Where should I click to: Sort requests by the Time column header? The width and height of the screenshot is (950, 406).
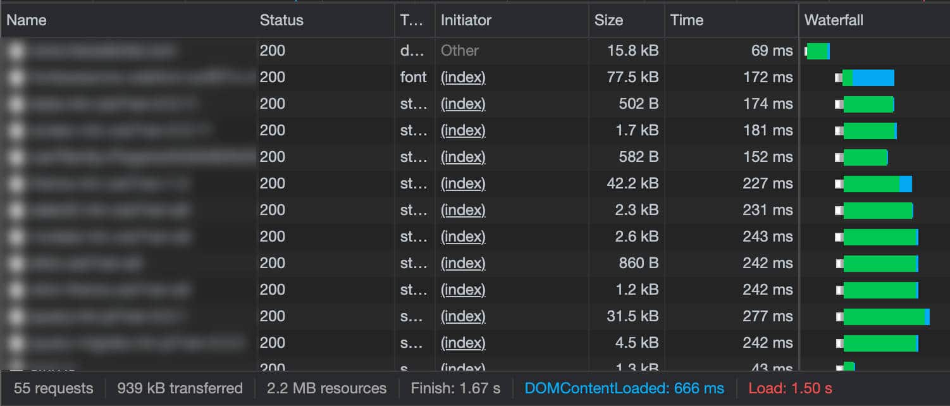pyautogui.click(x=687, y=20)
